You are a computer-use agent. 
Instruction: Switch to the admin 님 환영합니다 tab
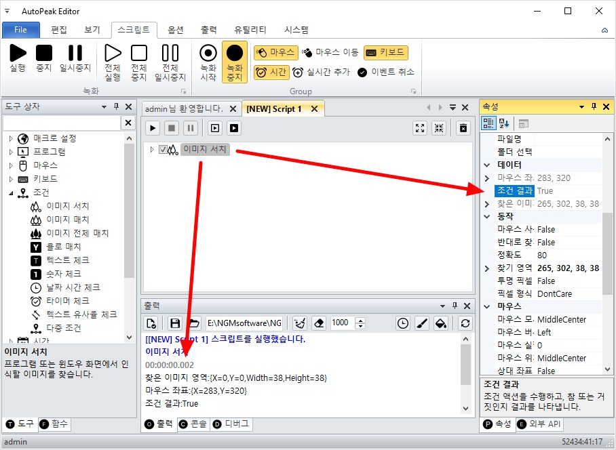[x=184, y=108]
